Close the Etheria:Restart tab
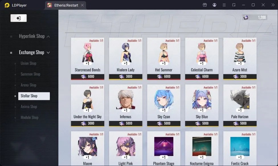 point(82,5)
